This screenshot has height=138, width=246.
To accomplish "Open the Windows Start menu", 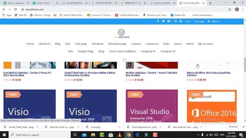I will click(x=4, y=135).
